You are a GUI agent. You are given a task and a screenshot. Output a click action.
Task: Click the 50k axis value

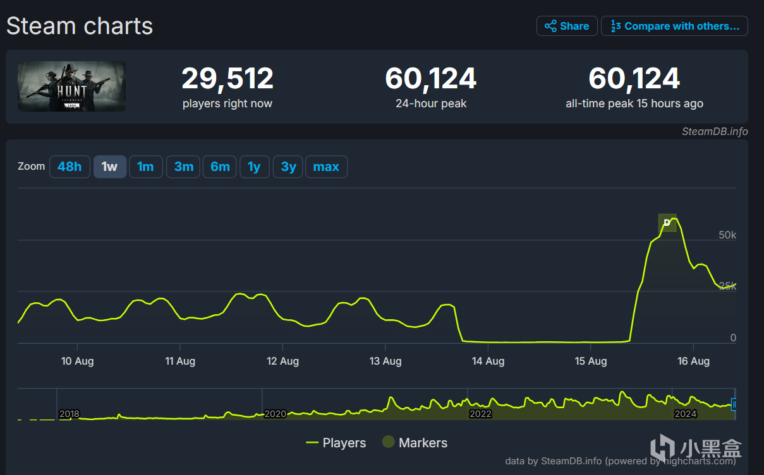tap(727, 235)
